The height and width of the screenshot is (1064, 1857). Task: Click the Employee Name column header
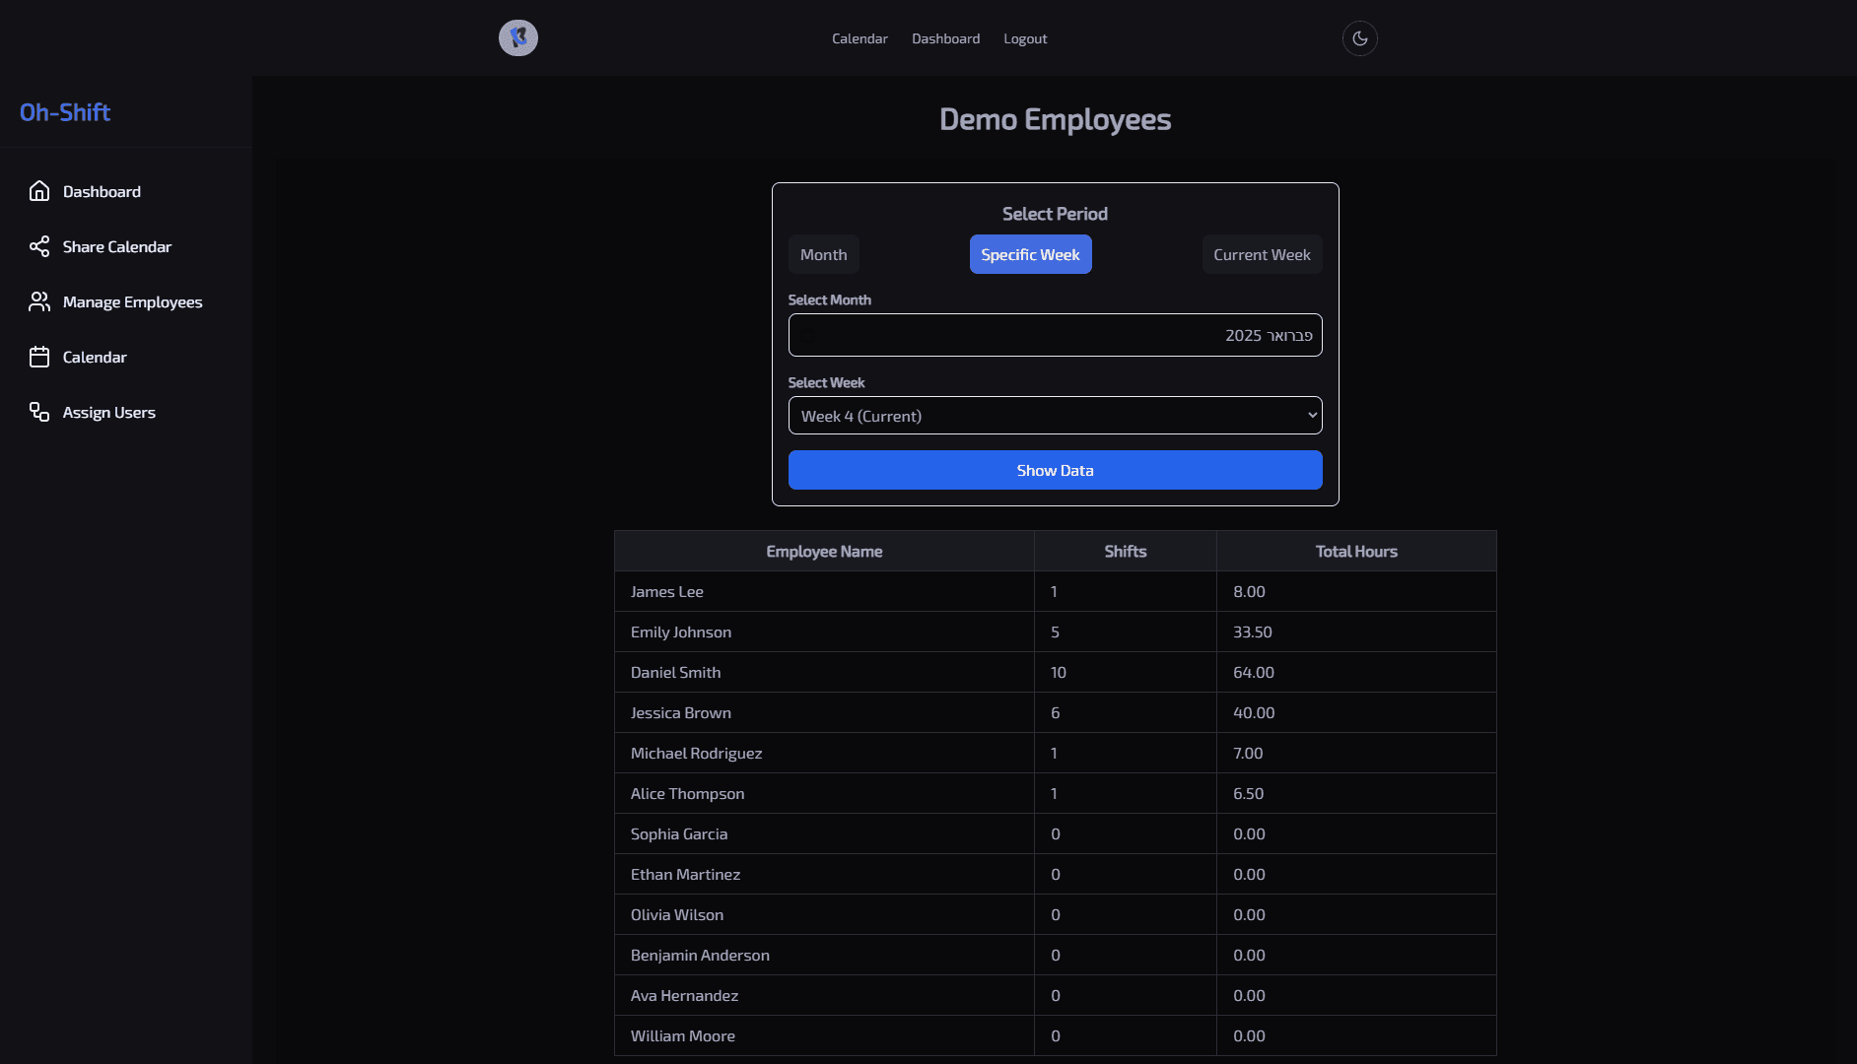coord(824,552)
